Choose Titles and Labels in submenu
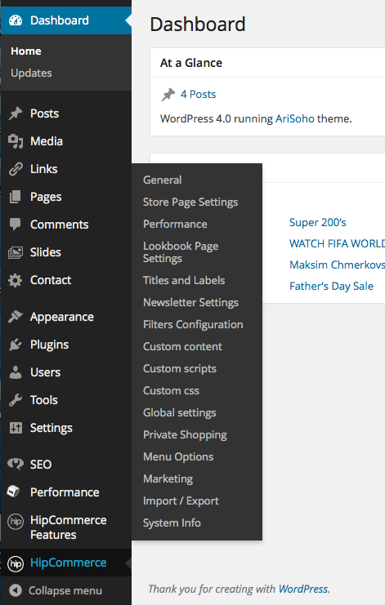Screen dimensions: 385x605 pyautogui.click(x=184, y=280)
